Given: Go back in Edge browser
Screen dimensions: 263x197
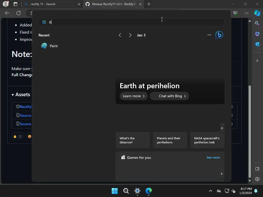Looking at the screenshot, I should point(7,13).
